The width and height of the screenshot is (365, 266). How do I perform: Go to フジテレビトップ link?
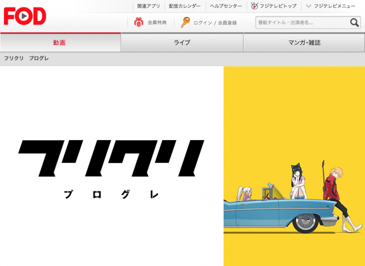click(278, 6)
